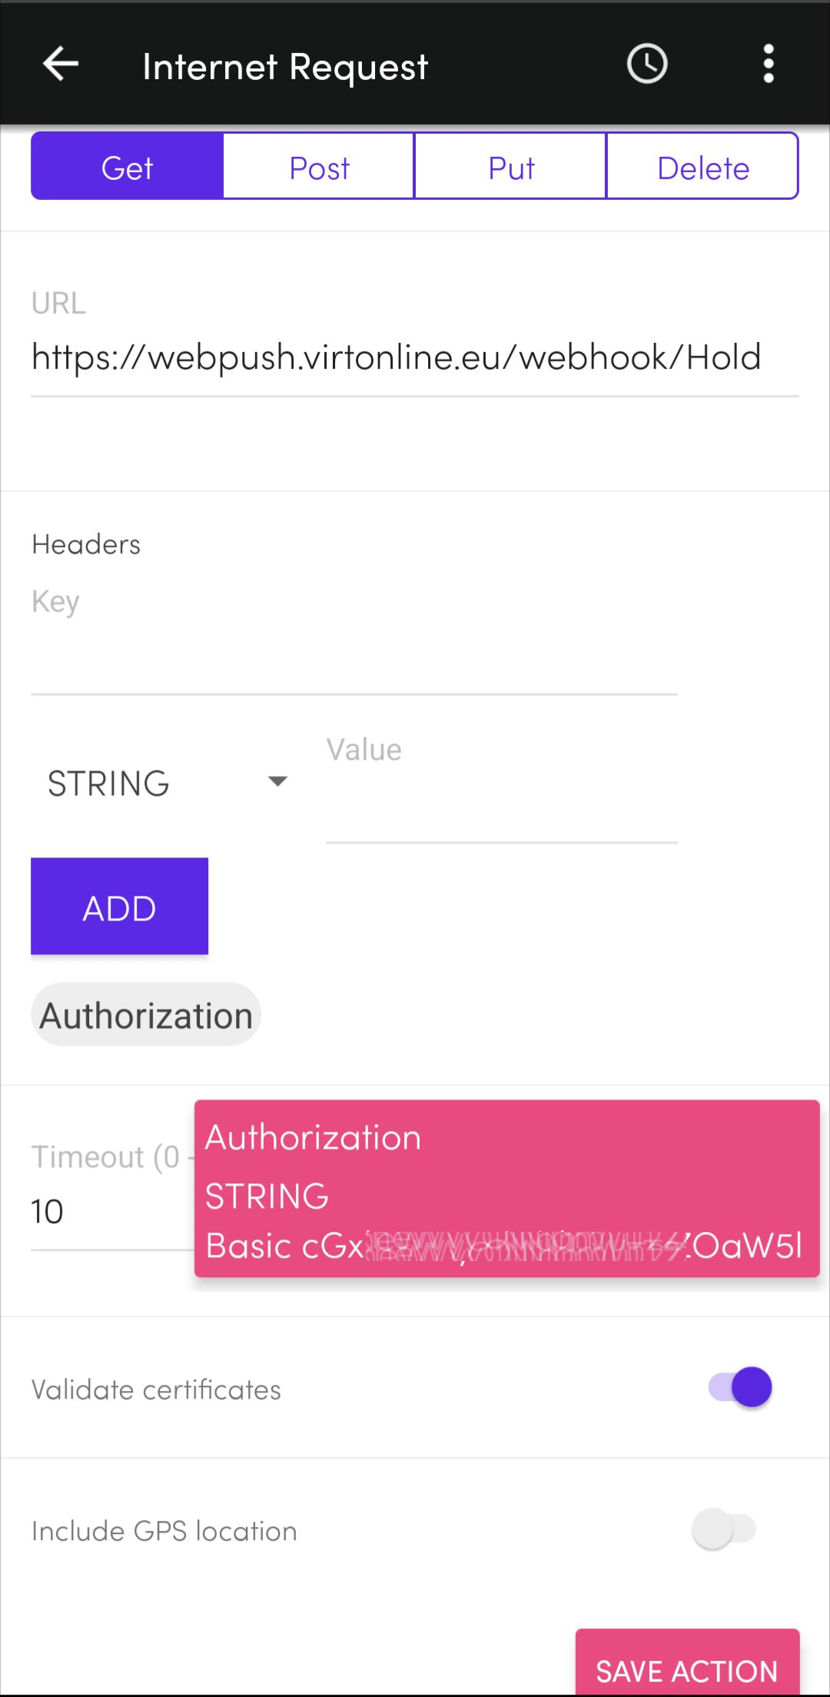The width and height of the screenshot is (830, 1697).
Task: Enable the Include GPS location switch
Action: (x=724, y=1529)
